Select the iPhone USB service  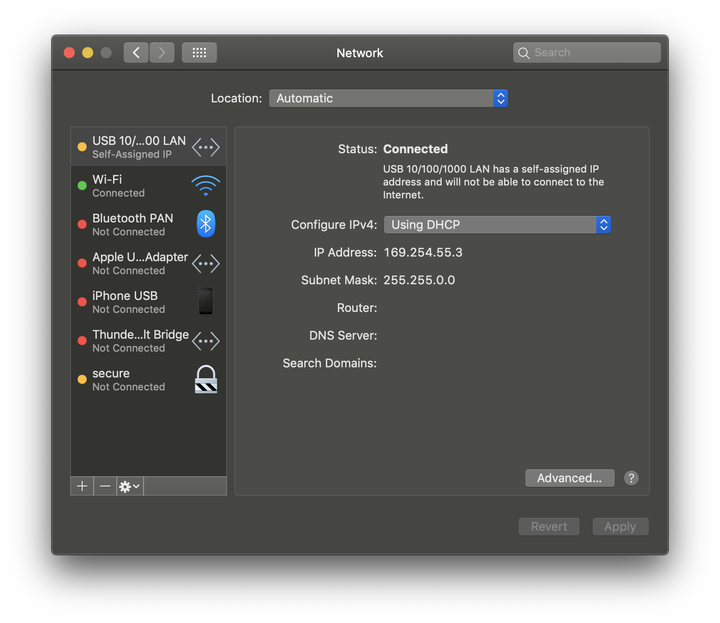click(149, 302)
